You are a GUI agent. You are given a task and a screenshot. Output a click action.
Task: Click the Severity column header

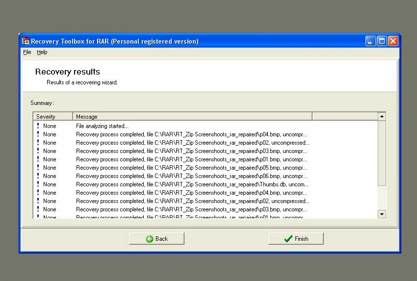52,116
